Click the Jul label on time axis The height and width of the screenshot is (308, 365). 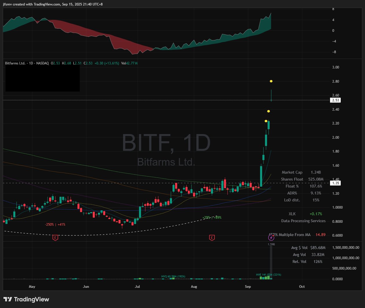pyautogui.click(x=137, y=287)
